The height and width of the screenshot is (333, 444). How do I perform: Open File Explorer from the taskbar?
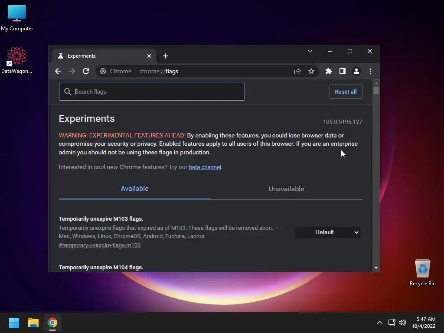coord(33,323)
